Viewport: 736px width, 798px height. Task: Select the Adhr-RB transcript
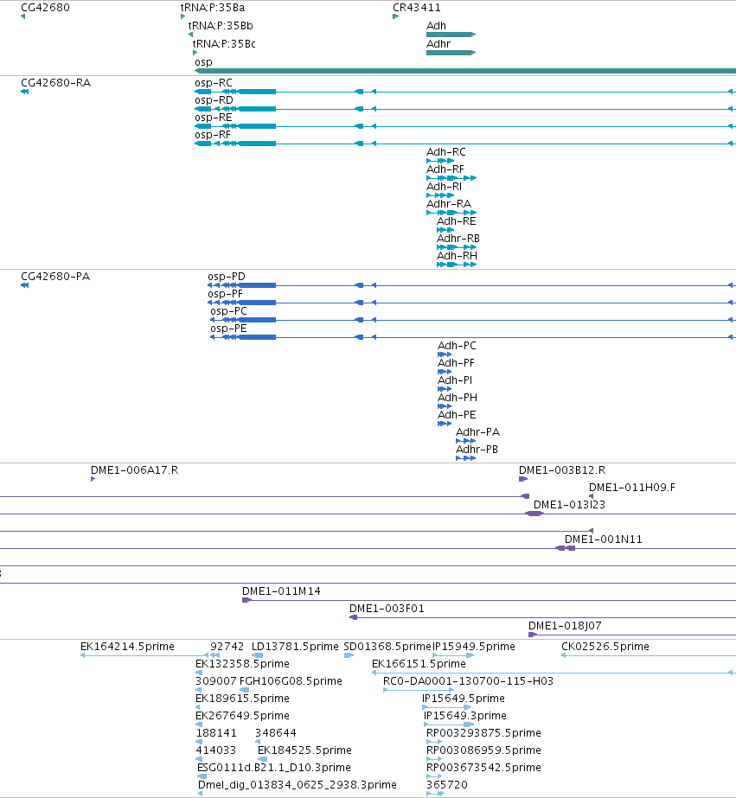(x=457, y=247)
